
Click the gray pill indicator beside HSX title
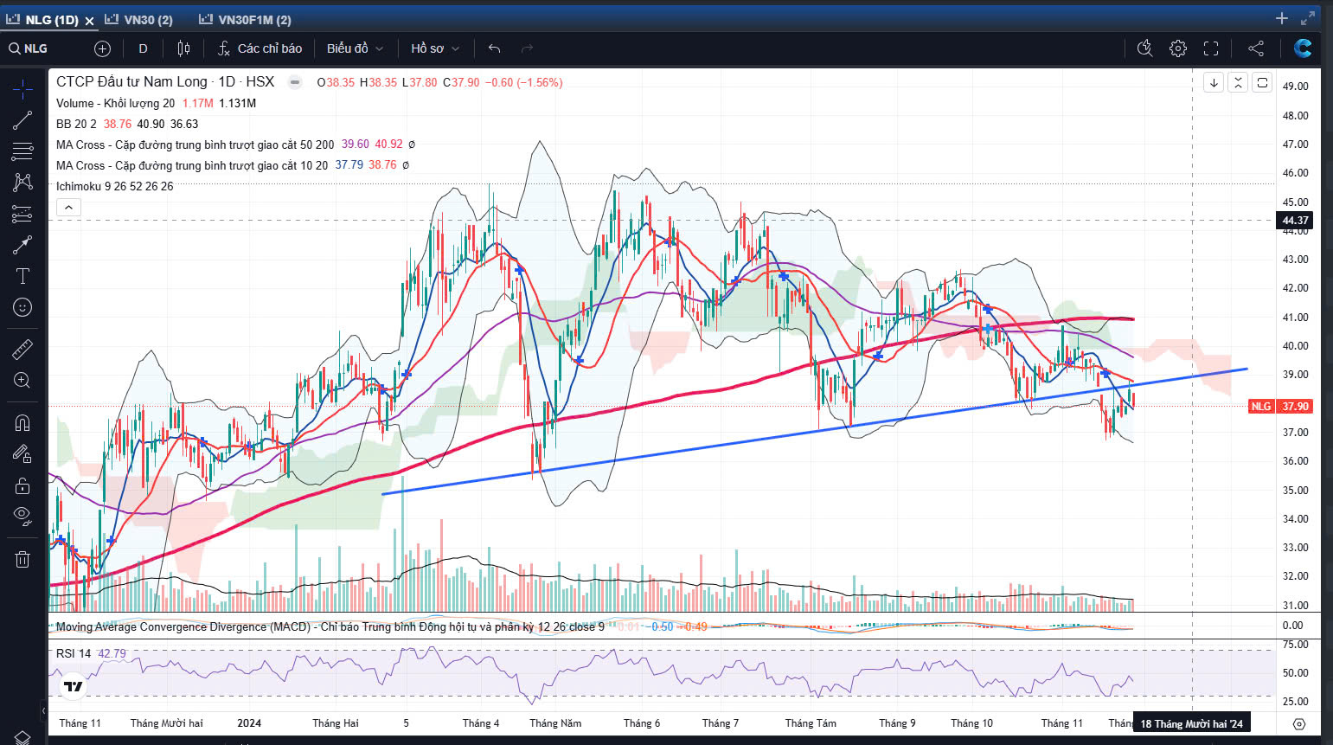coord(295,82)
